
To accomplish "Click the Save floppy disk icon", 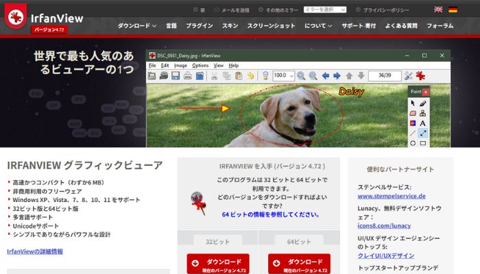I will 176,75.
